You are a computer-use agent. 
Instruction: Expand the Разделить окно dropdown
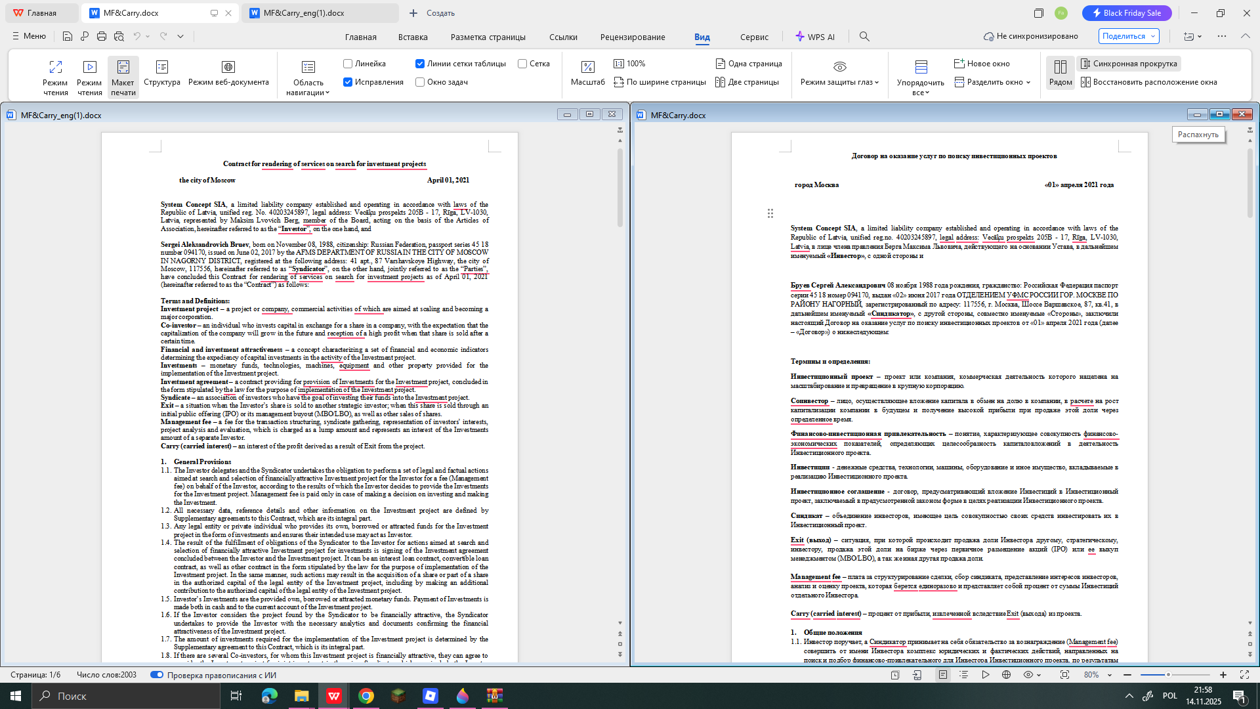click(1028, 82)
